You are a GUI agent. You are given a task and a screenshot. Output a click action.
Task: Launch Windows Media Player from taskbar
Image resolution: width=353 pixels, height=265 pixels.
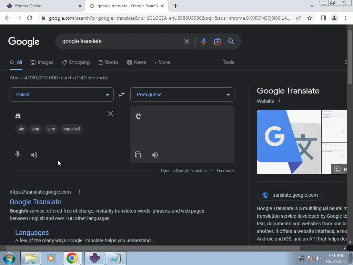(x=51, y=258)
